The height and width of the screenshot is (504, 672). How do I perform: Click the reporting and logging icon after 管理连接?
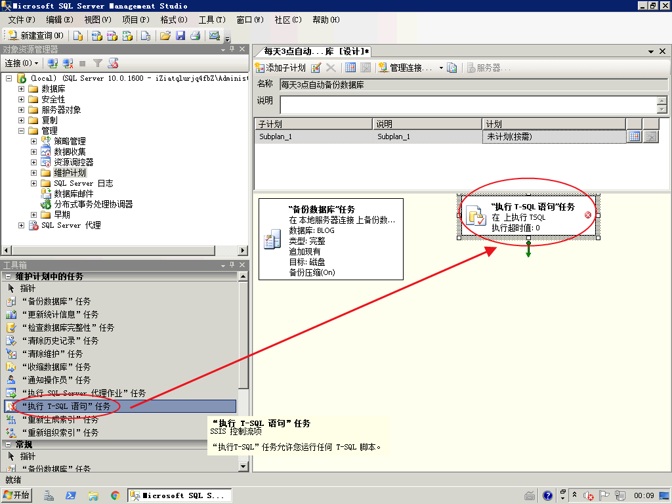coord(451,68)
